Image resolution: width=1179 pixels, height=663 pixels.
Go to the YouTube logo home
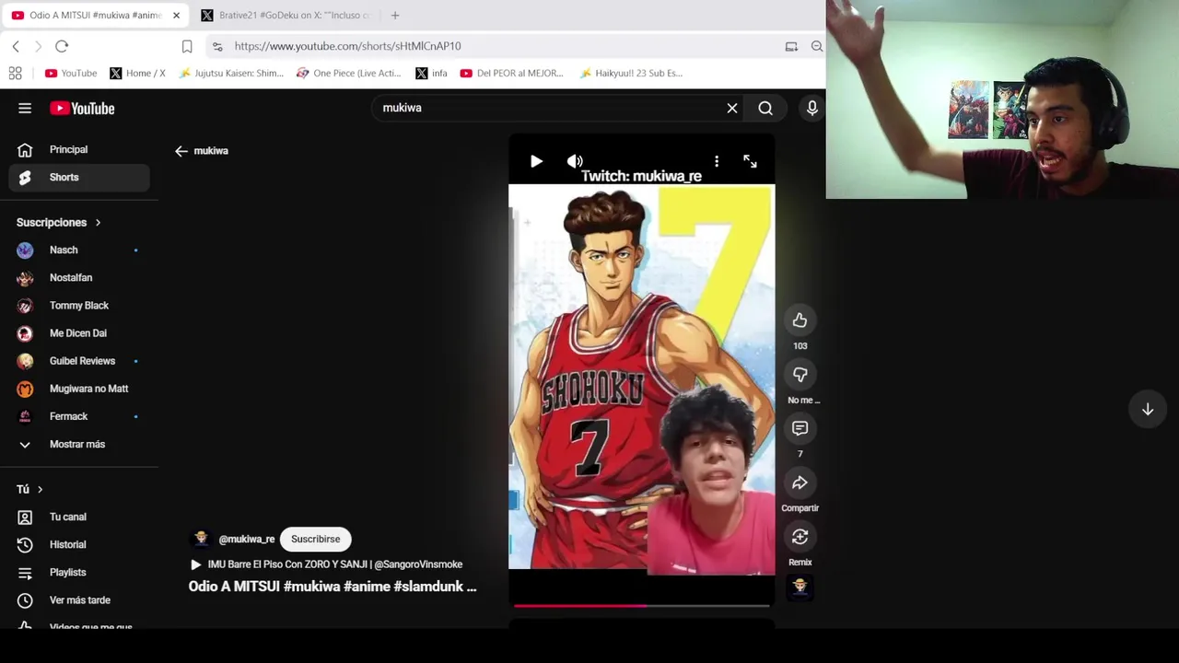click(82, 109)
